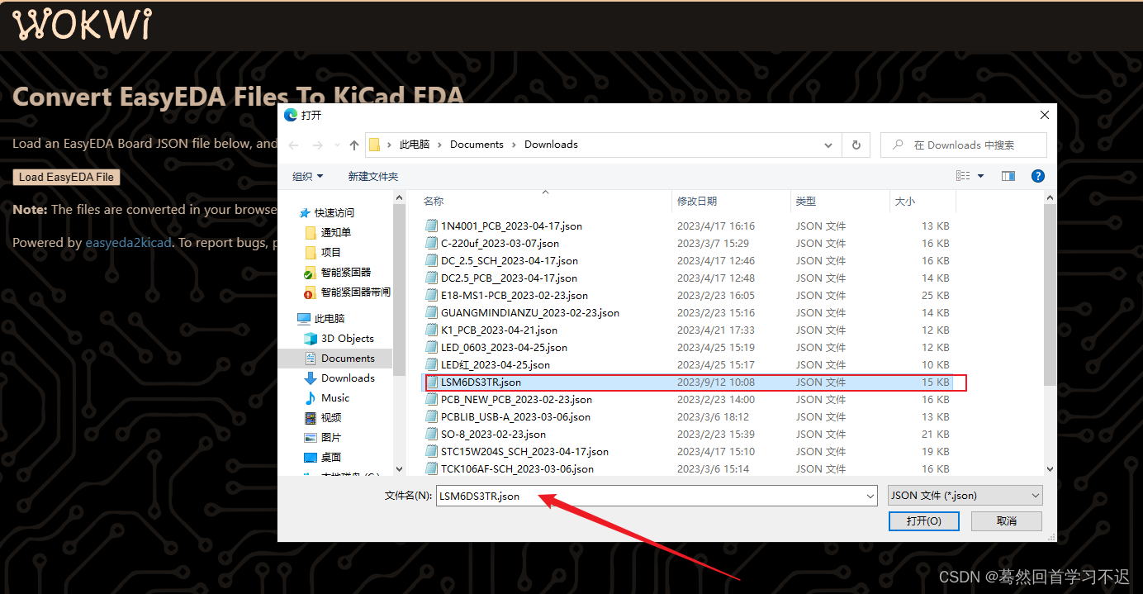Click the search Downloads field

tap(964, 145)
